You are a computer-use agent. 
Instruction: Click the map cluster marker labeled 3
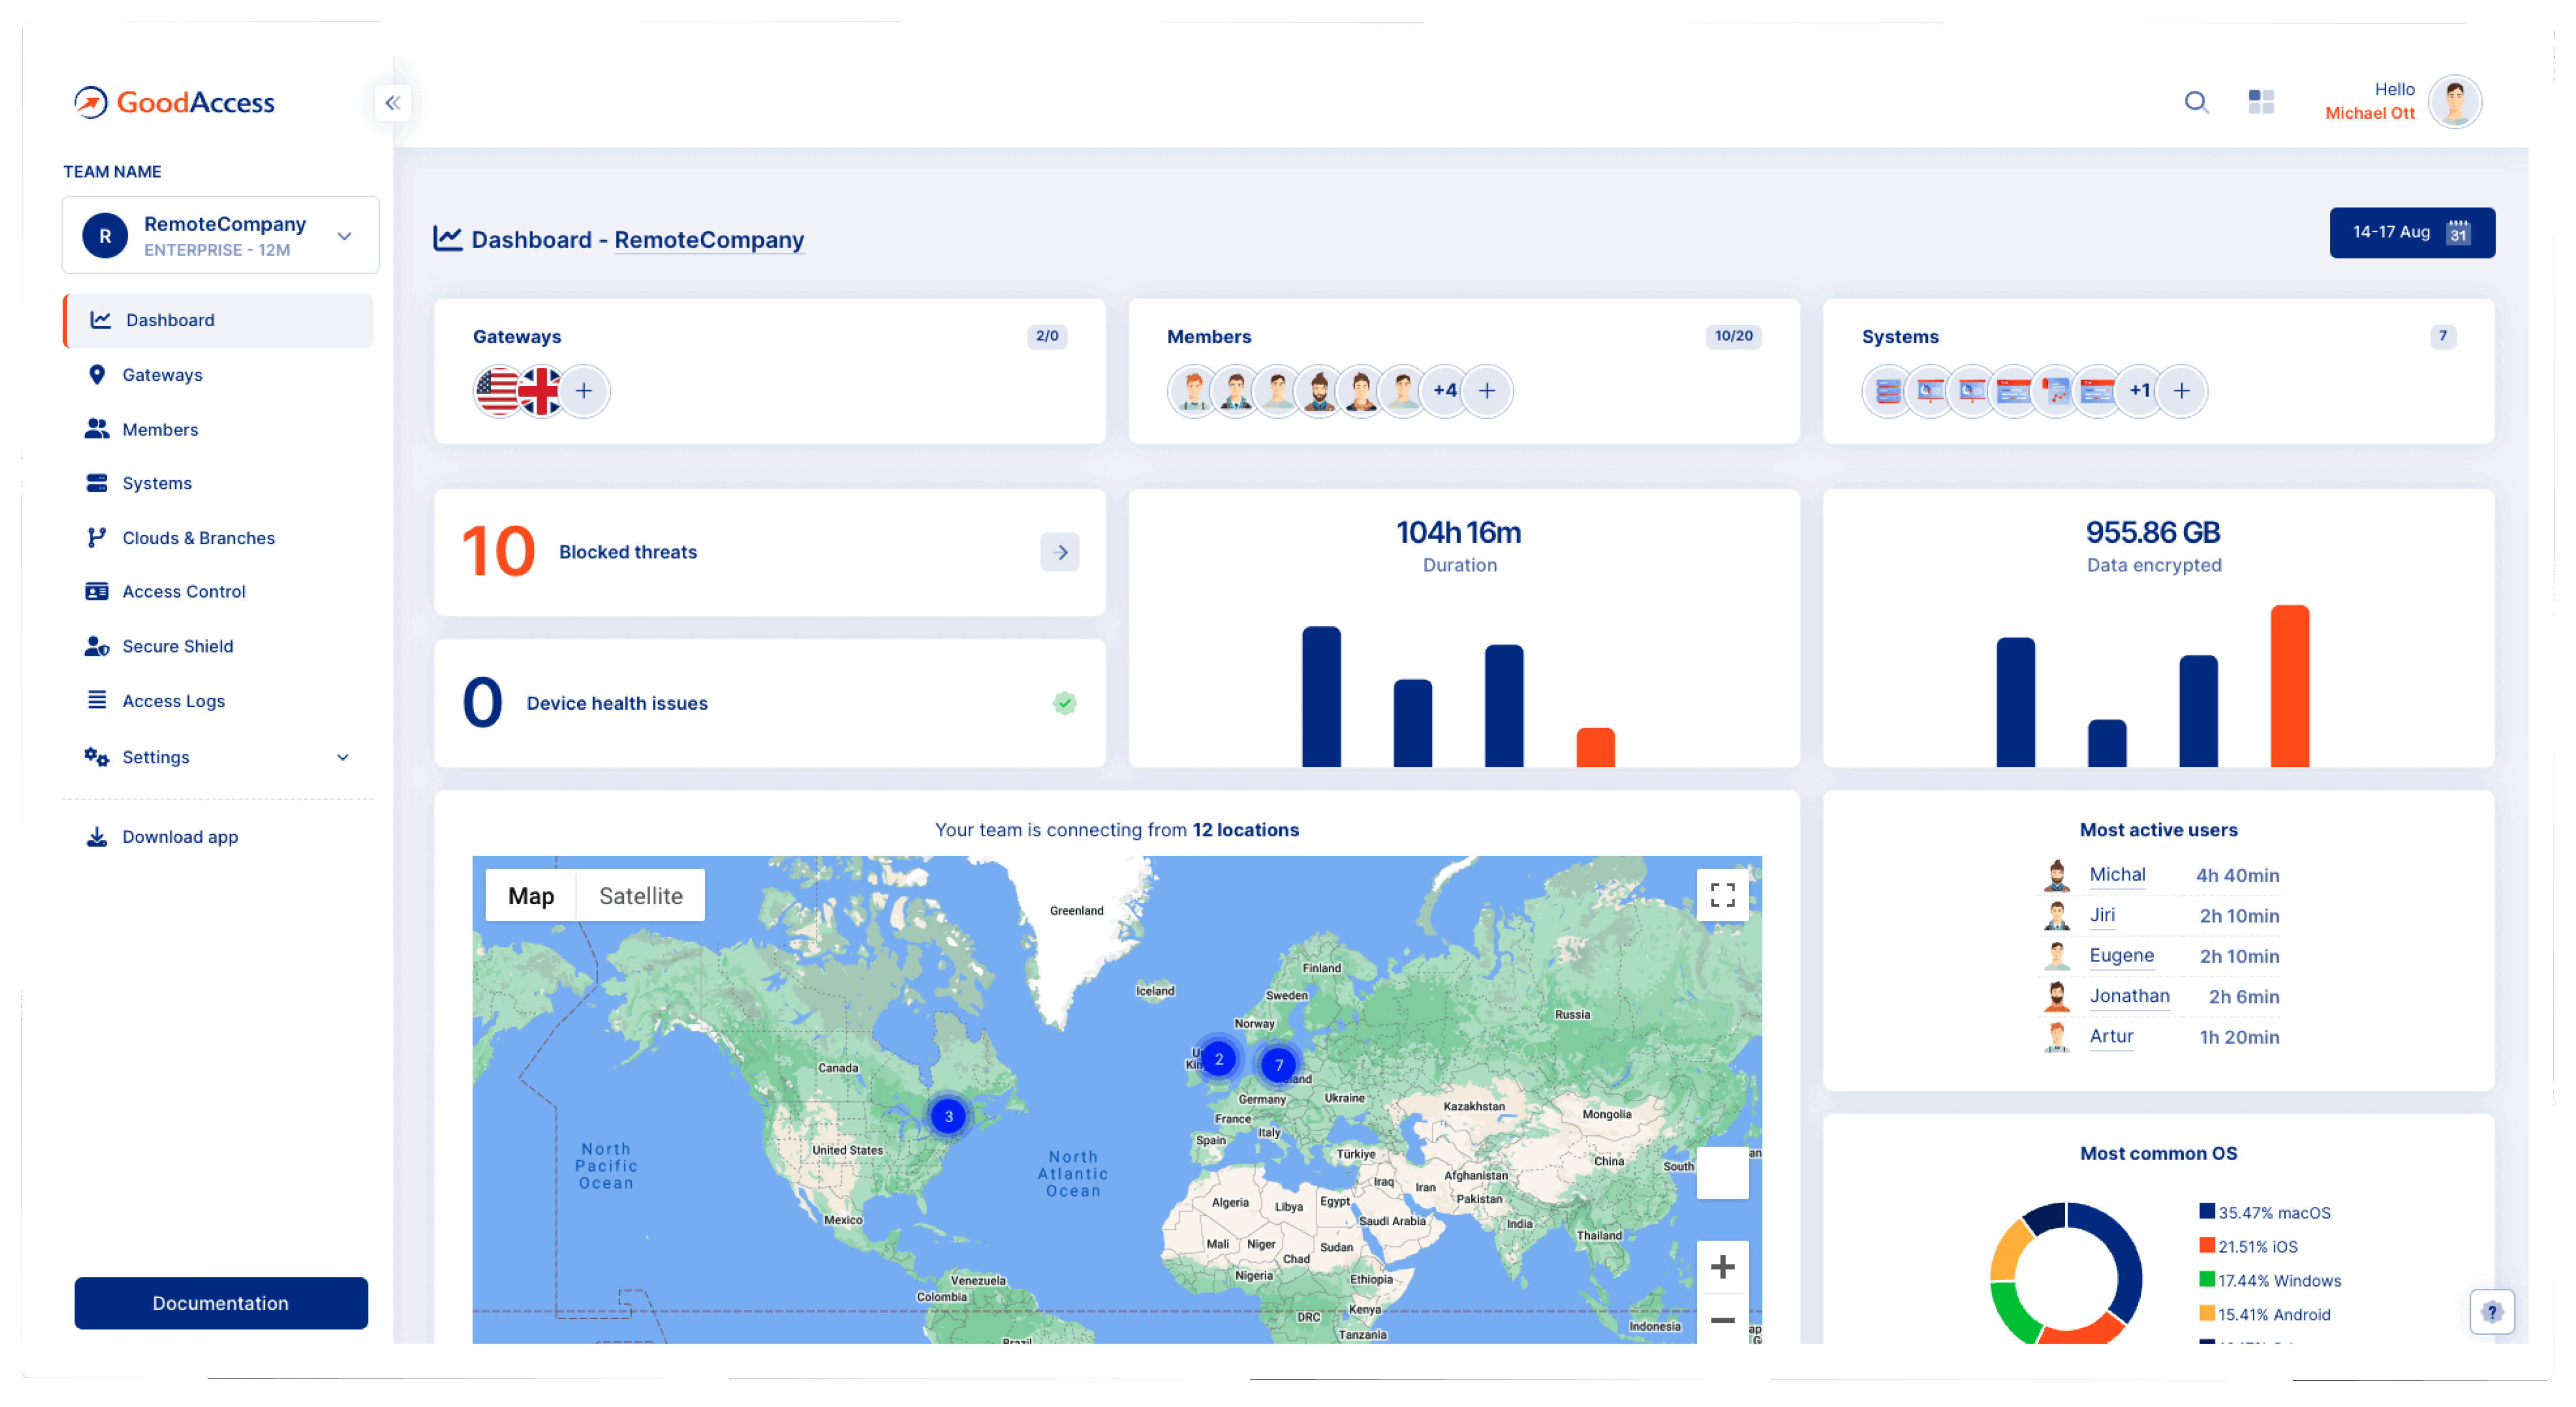pyautogui.click(x=948, y=1116)
